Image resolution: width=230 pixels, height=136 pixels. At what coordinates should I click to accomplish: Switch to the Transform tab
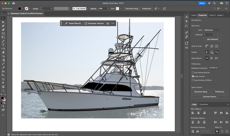click(x=203, y=104)
